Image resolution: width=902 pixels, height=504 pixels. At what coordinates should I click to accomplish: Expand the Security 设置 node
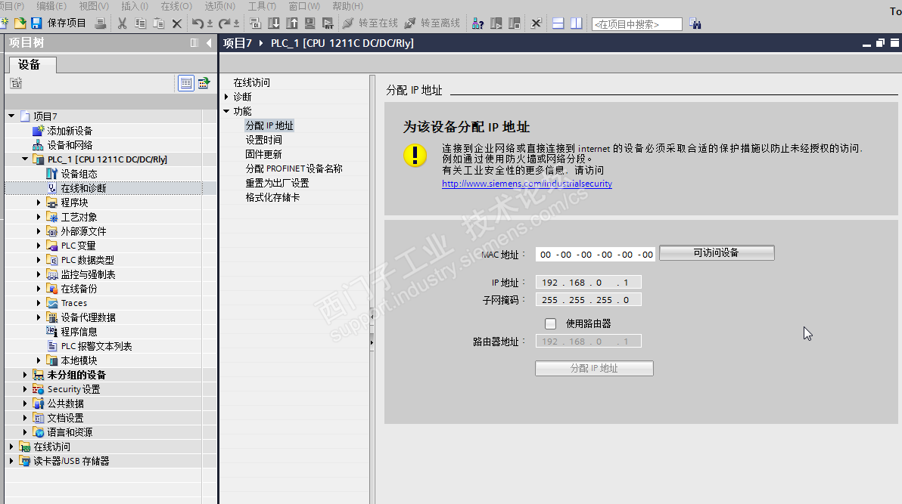click(25, 389)
